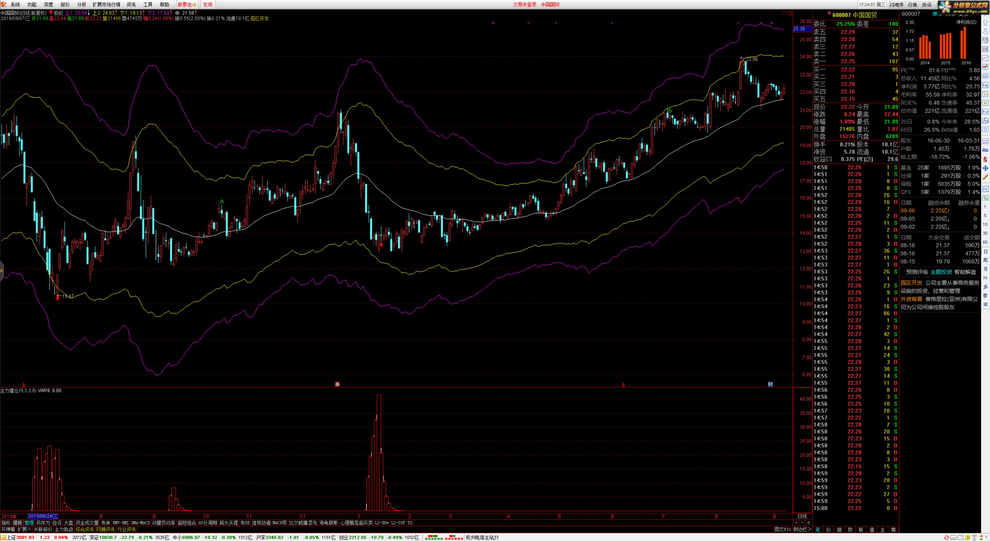Switch to monthly period 月 in sidebar

[985, 269]
